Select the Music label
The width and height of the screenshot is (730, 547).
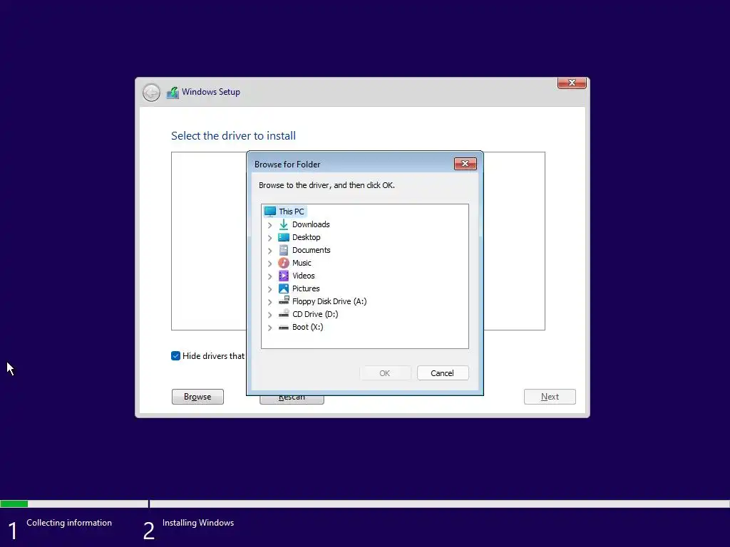click(x=302, y=263)
